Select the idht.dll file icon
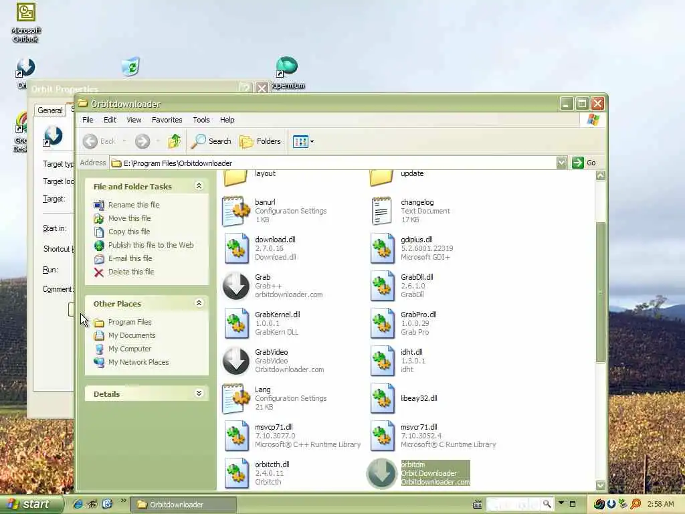 [x=382, y=361]
